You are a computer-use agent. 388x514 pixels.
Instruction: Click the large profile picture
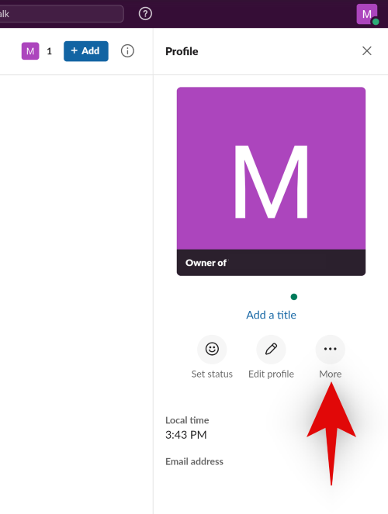click(272, 168)
